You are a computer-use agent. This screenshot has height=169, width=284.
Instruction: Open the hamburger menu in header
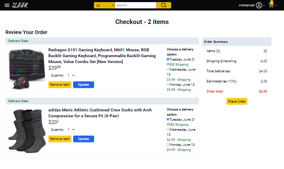coord(7,5)
